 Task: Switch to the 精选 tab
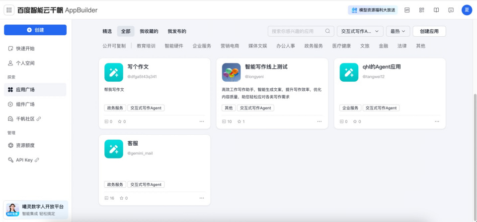[107, 31]
